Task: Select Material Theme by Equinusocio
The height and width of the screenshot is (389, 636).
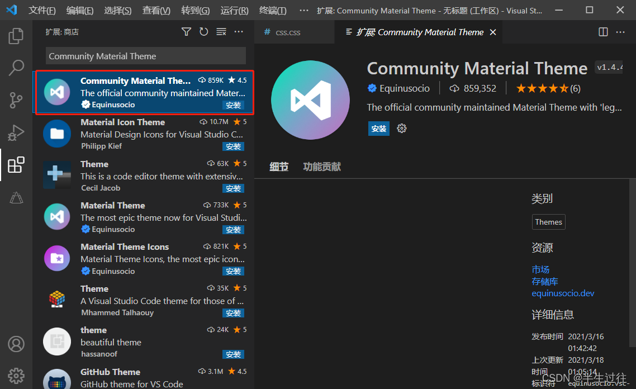Action: pyautogui.click(x=143, y=217)
